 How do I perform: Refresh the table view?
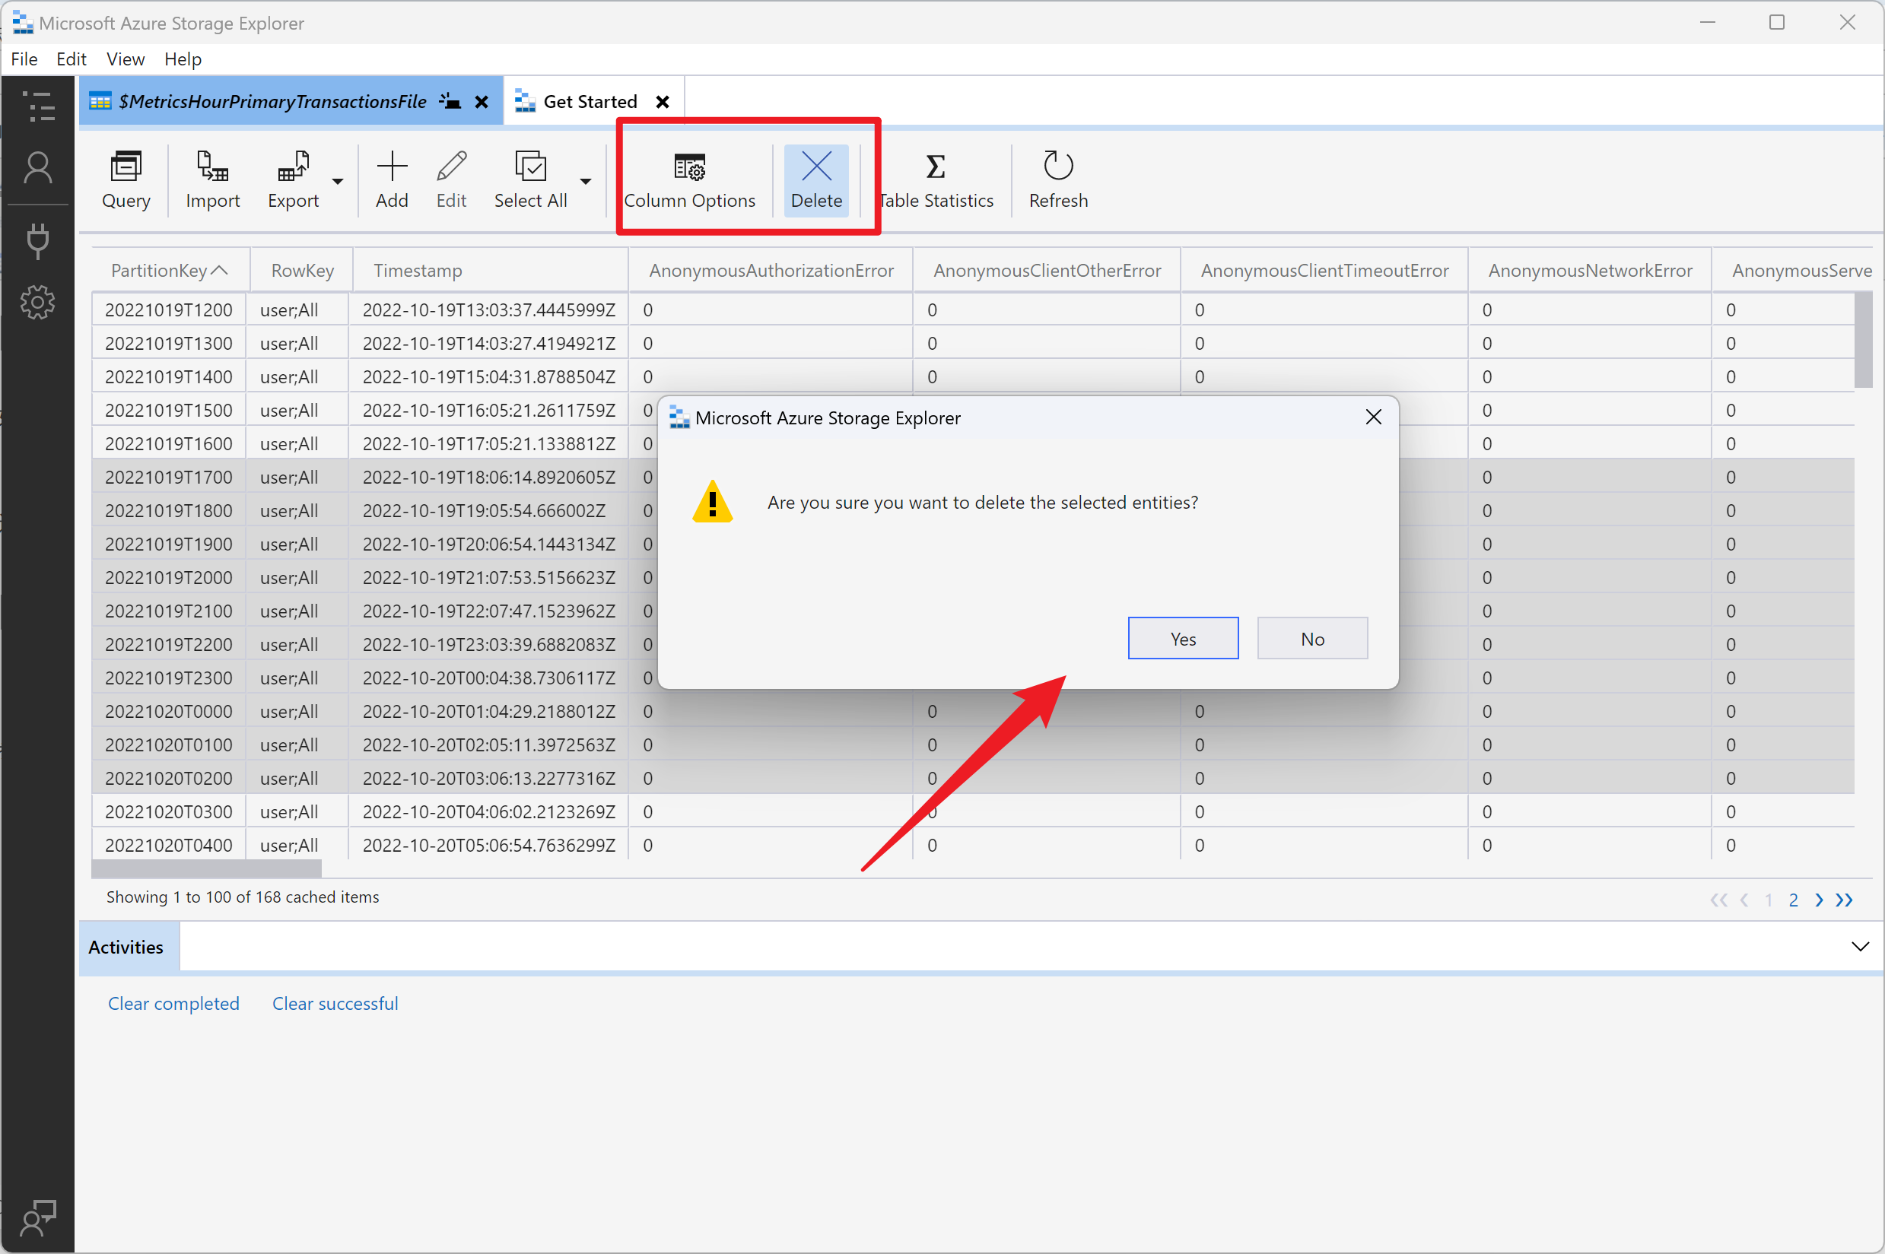(1057, 179)
